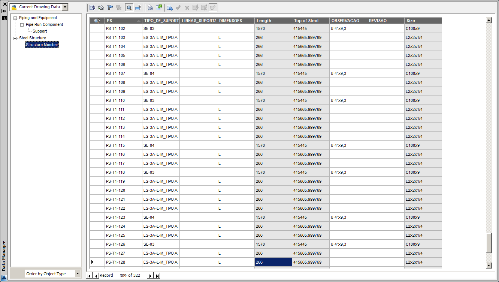Click ES-3A-L-M_TIPO A in row PS-T1-124
Viewport: 499px width, 282px height.
pyautogui.click(x=161, y=226)
